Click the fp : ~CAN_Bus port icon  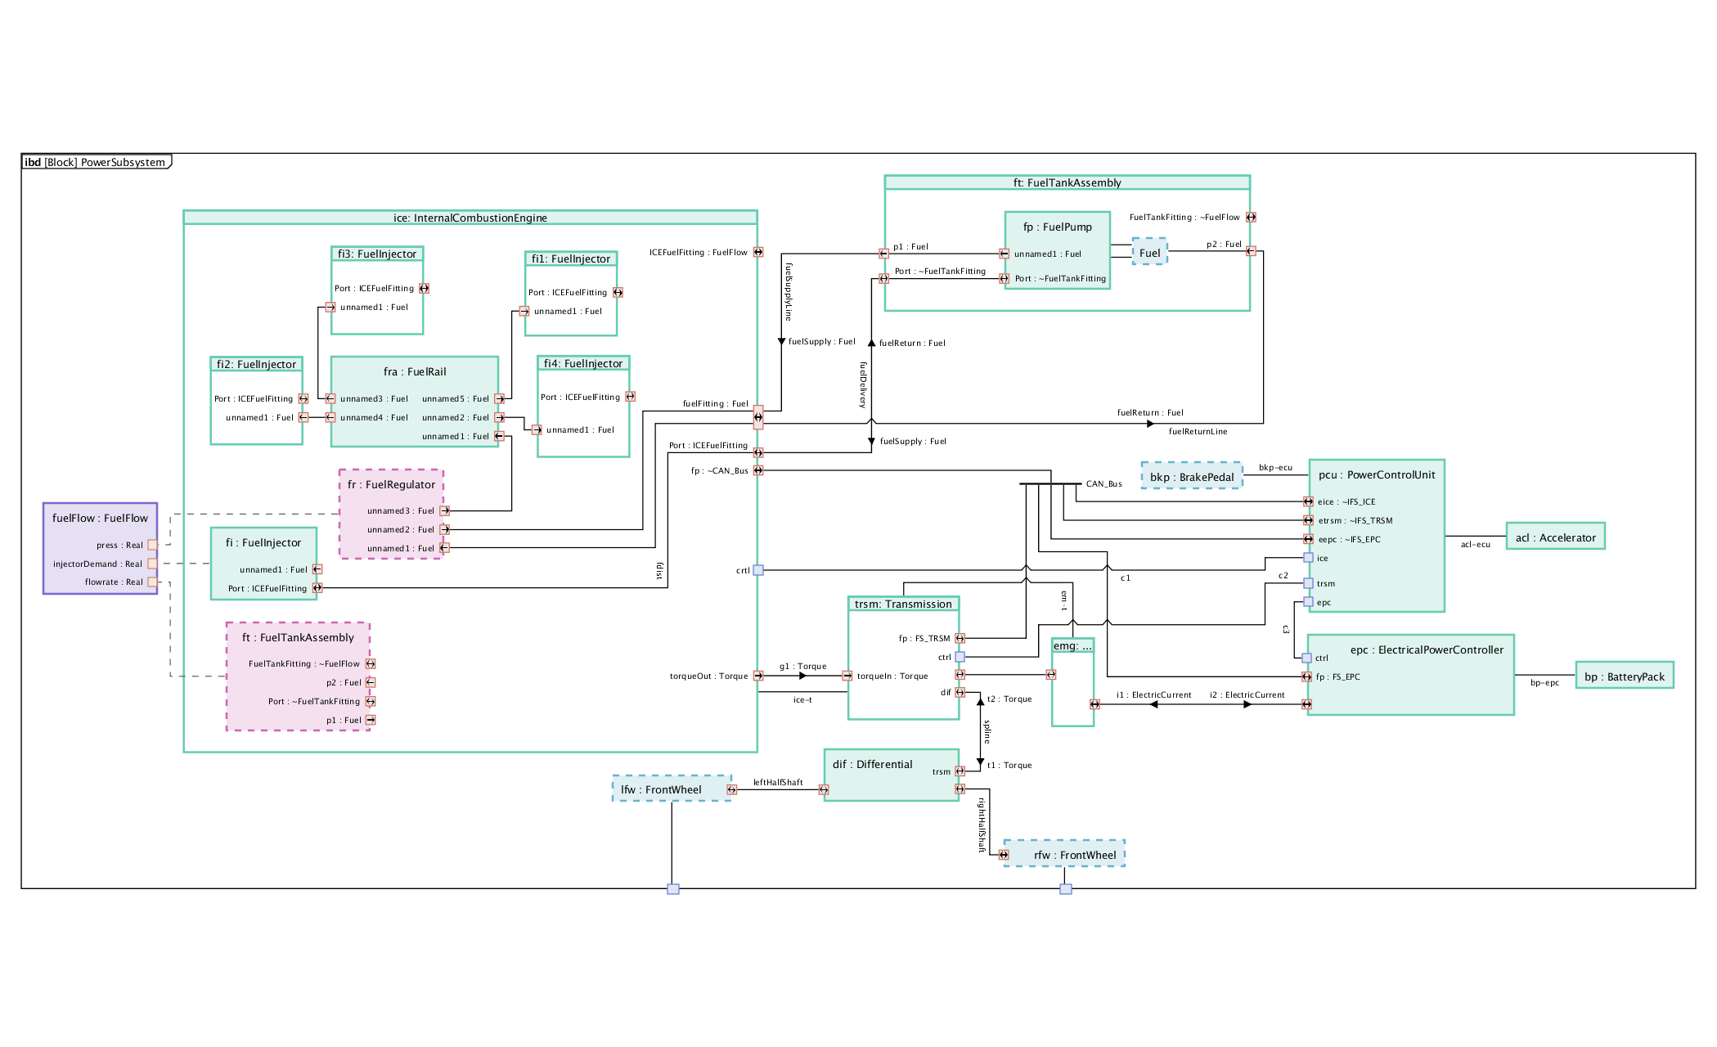759,470
